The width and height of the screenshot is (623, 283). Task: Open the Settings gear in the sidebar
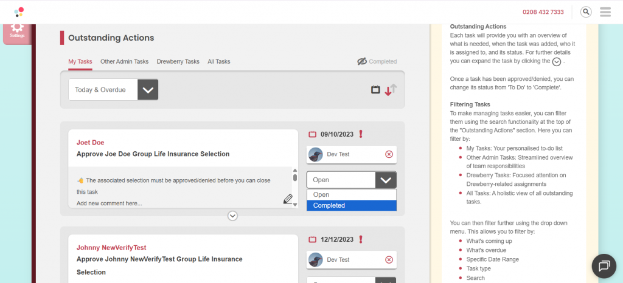(17, 30)
